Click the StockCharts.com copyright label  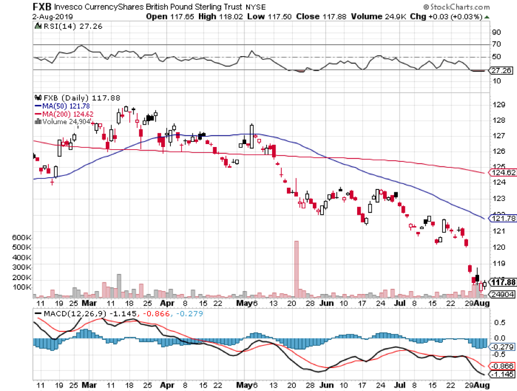[457, 6]
